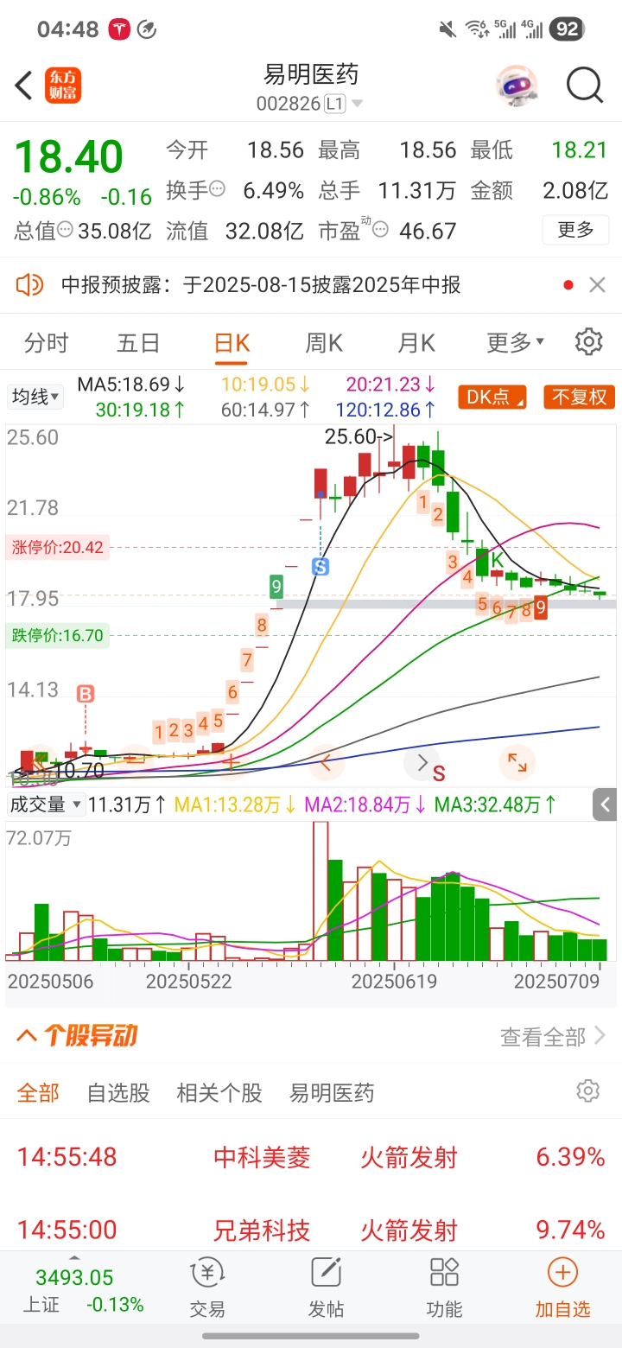
Task: Tap the back arrow icon
Action: (23, 86)
